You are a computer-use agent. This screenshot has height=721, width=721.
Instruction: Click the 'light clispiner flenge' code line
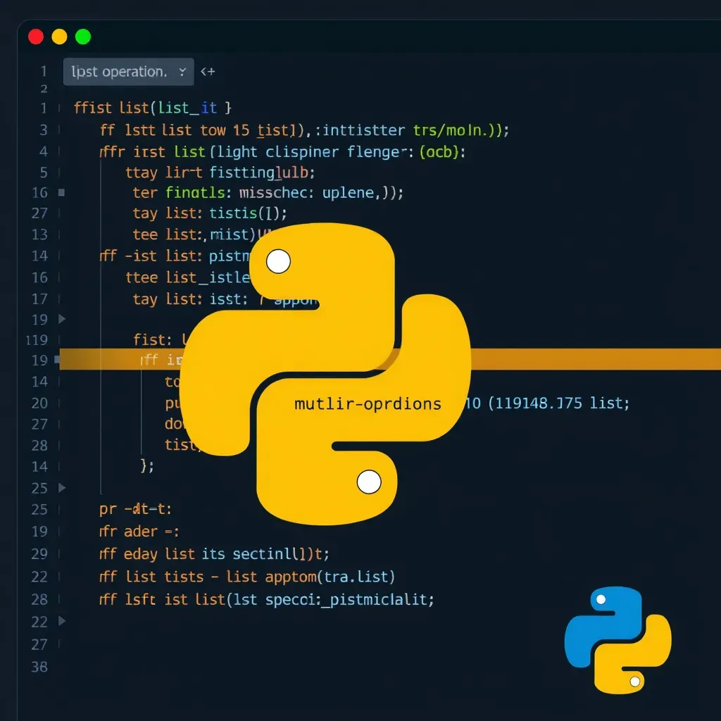pyautogui.click(x=283, y=152)
